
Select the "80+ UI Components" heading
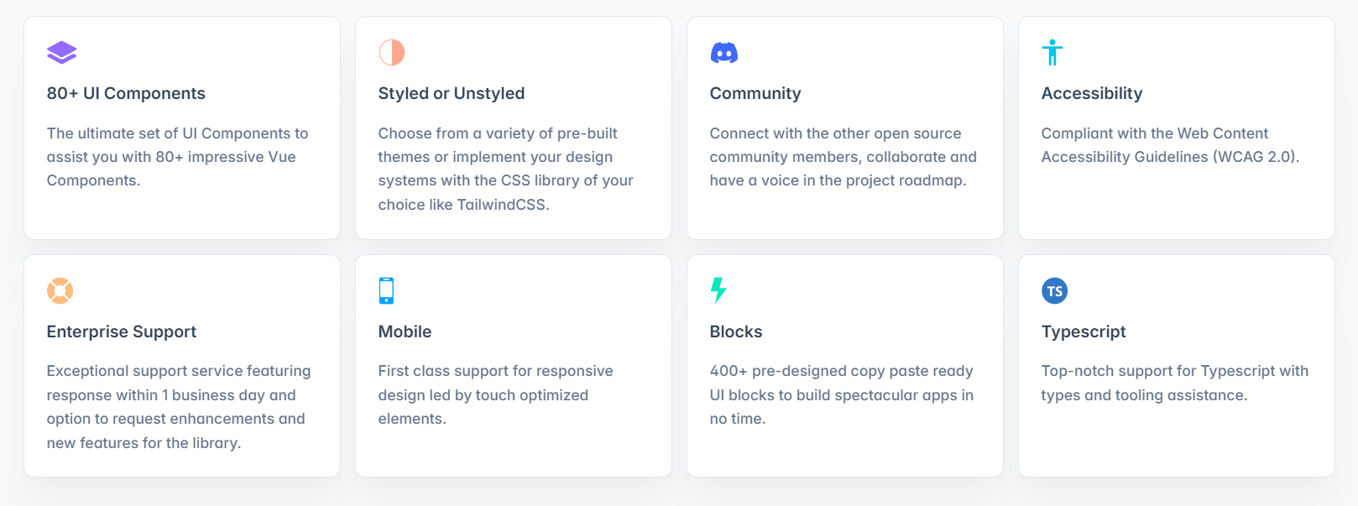click(x=126, y=93)
